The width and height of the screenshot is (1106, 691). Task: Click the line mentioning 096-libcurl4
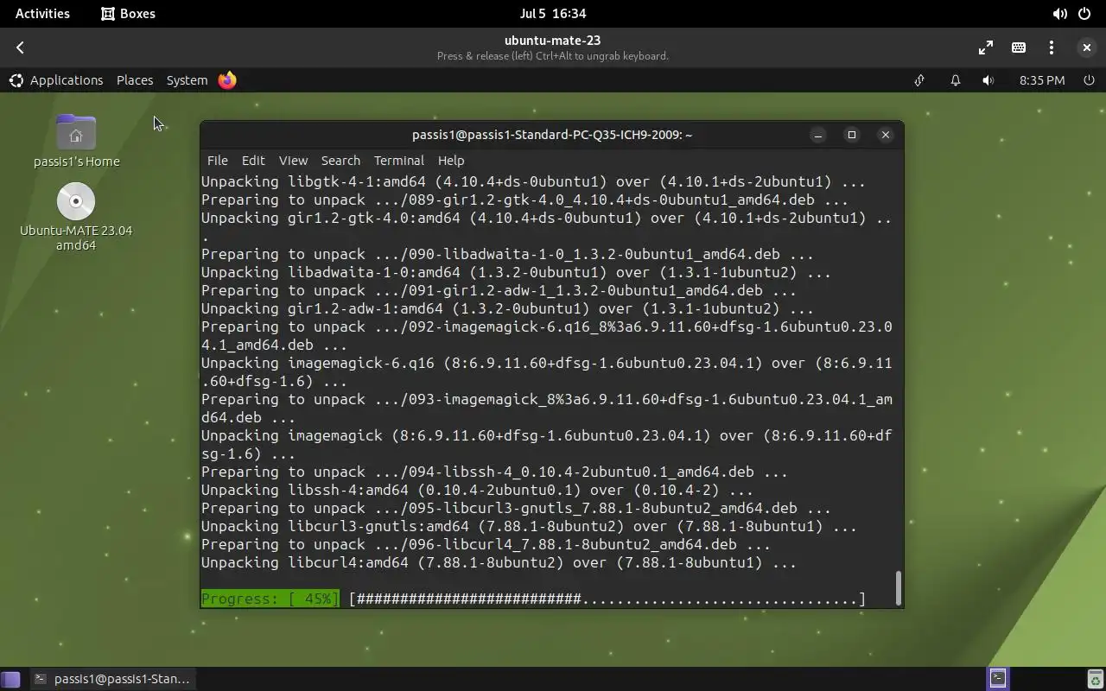tap(486, 545)
